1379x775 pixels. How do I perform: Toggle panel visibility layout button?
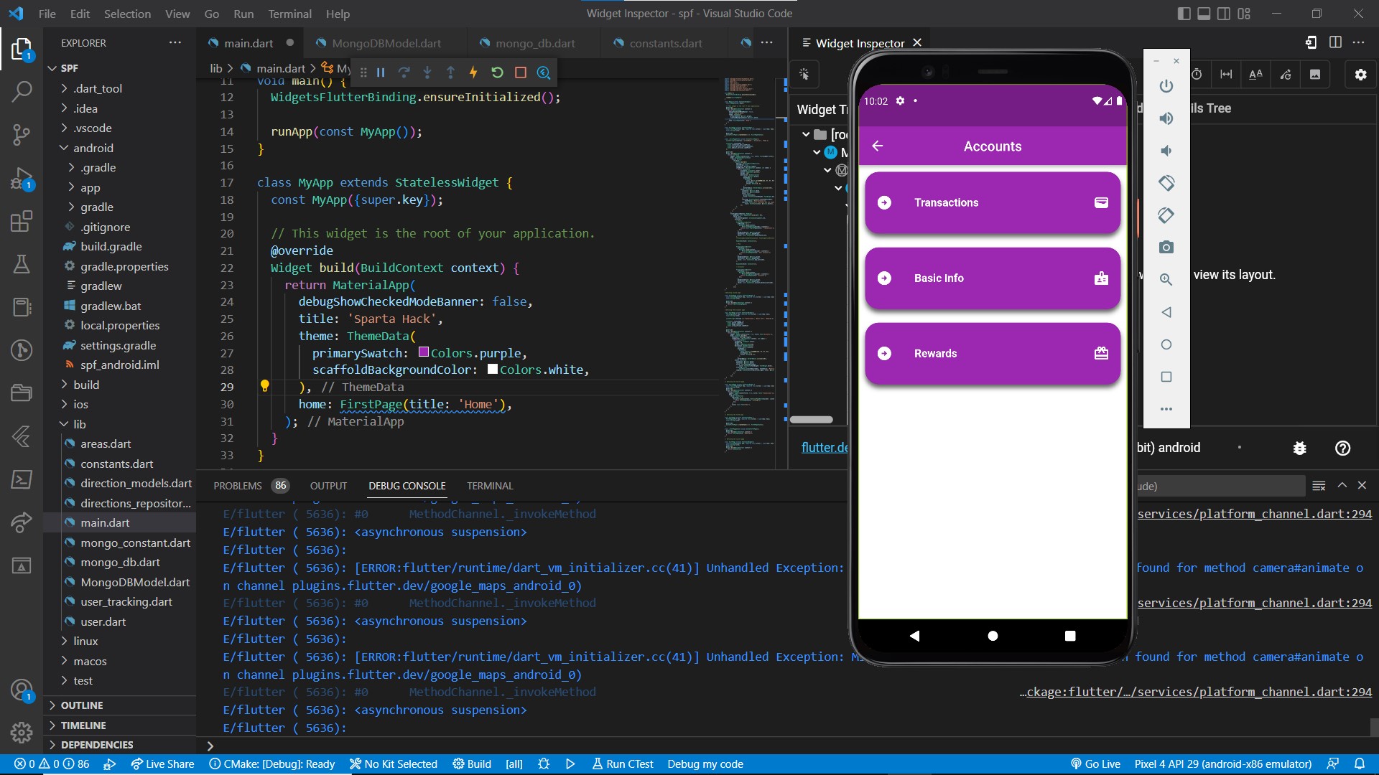[x=1204, y=14]
